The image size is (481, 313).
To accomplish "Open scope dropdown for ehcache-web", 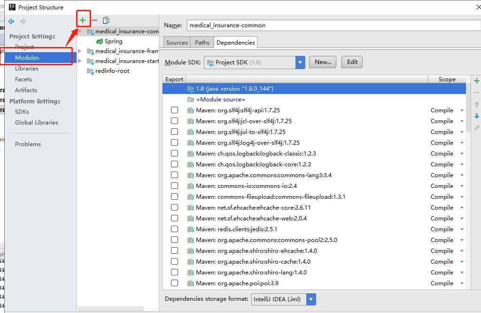I will (462, 219).
